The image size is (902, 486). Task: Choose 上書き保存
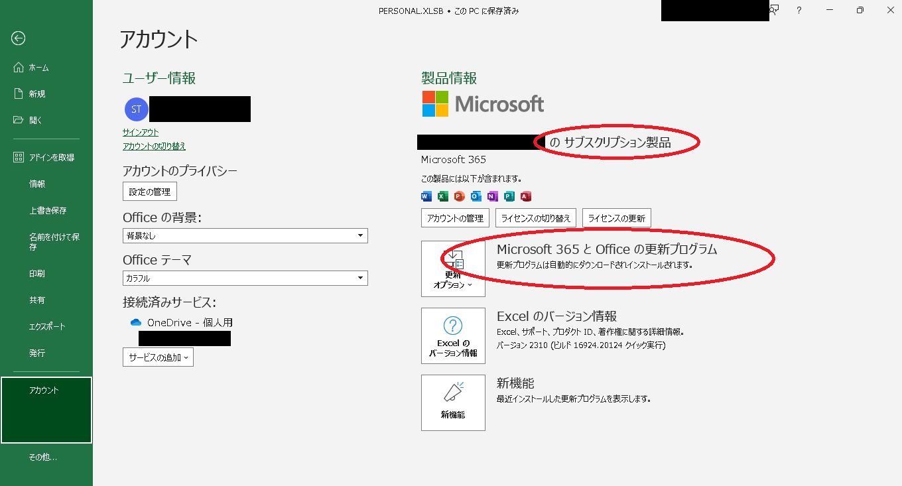pyautogui.click(x=46, y=211)
